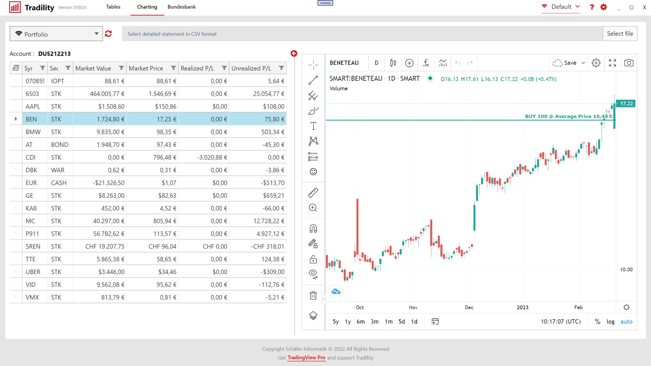Save the chart layout
Viewport: 651px width, 366px height.
(565, 63)
